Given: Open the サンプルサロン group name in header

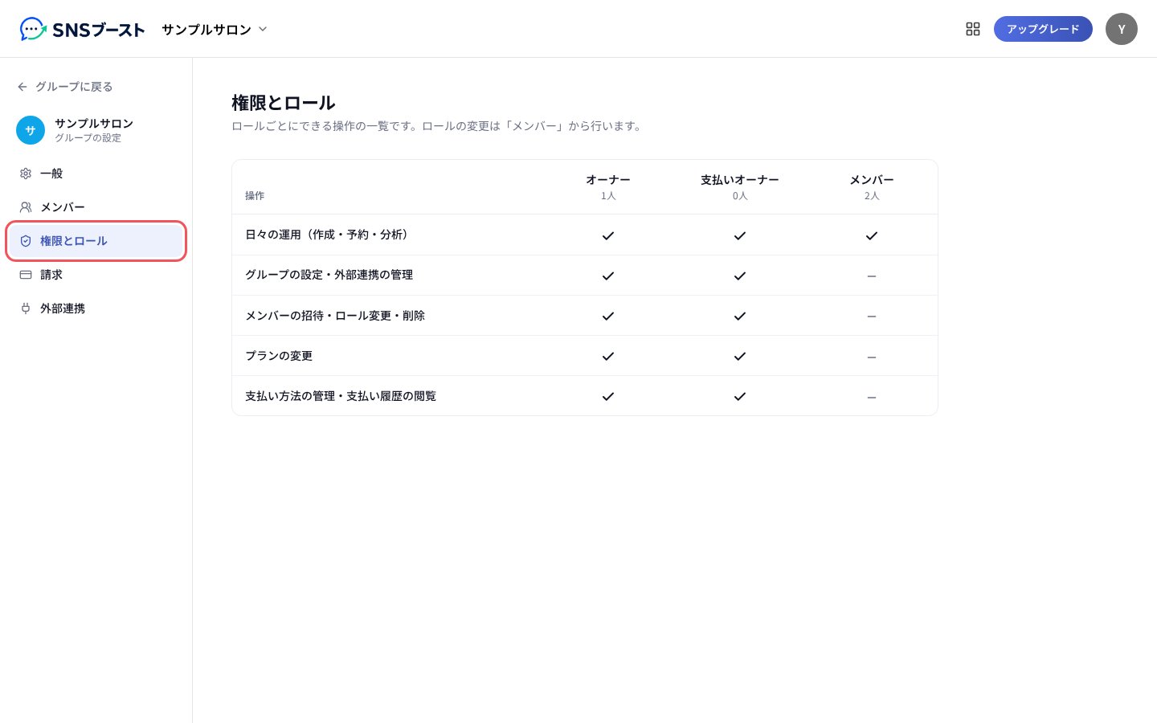Looking at the screenshot, I should (206, 29).
